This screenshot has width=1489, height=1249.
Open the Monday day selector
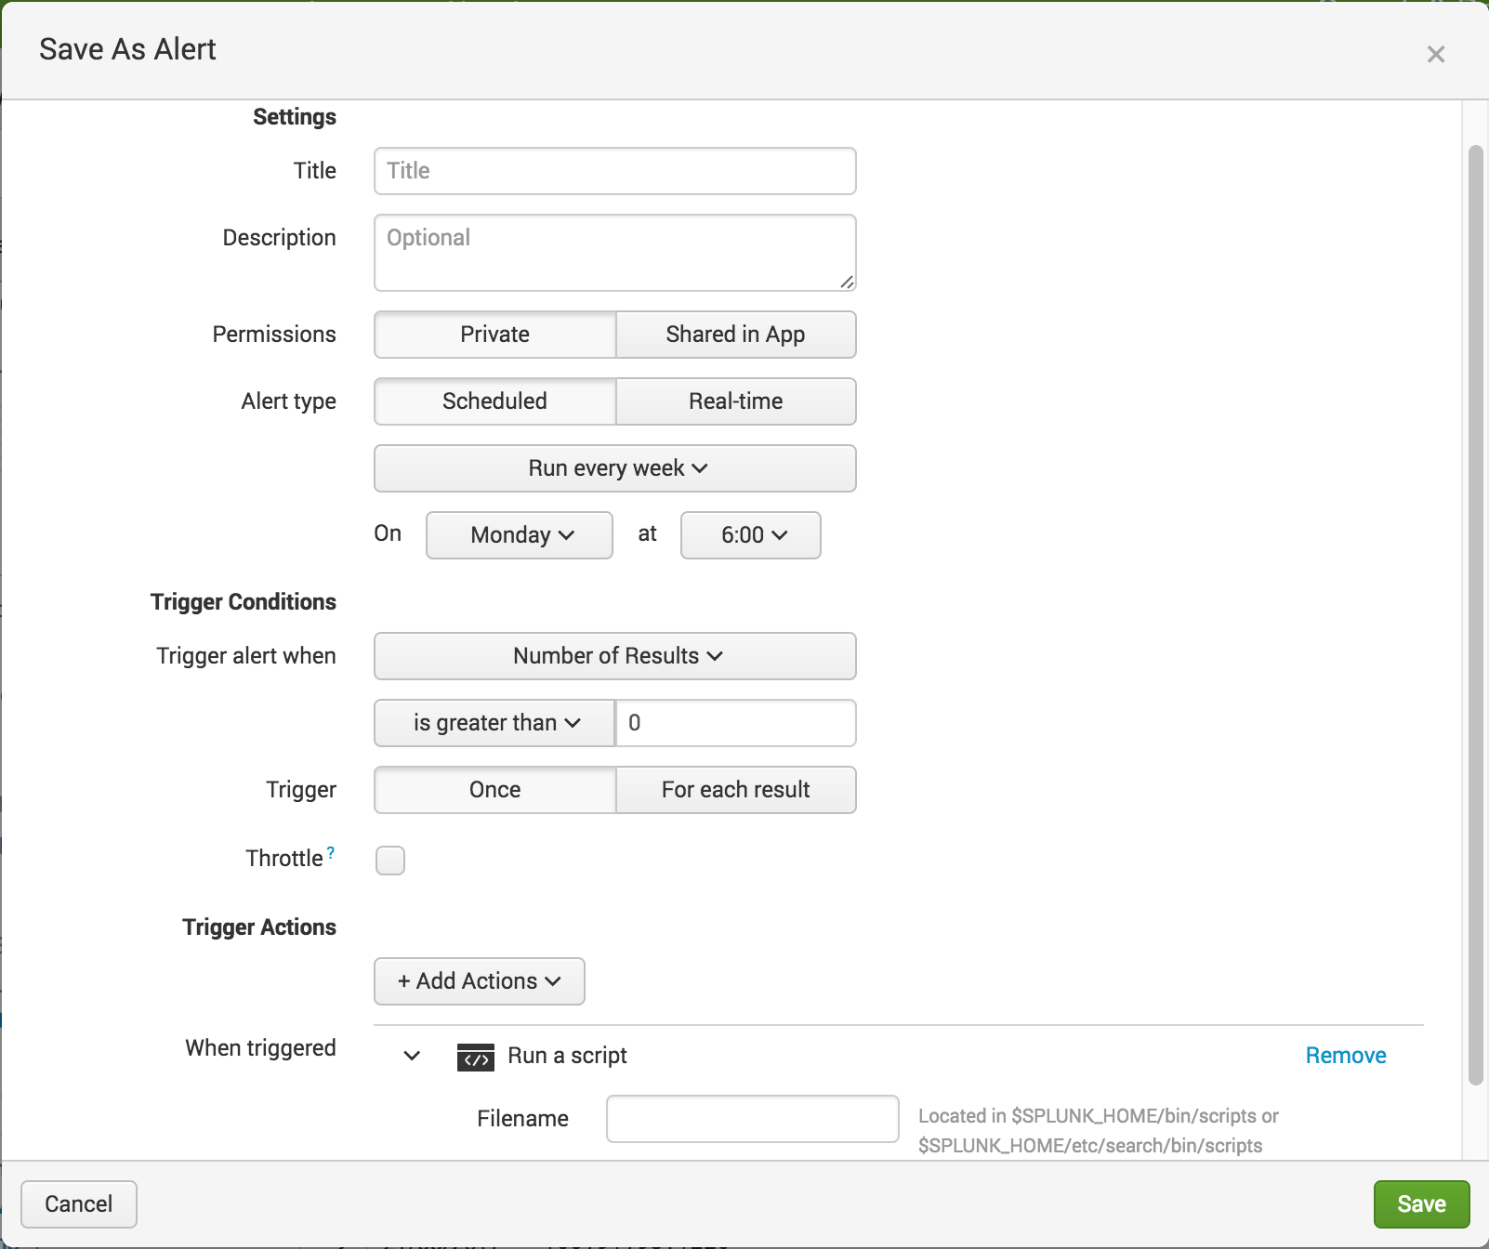tap(519, 534)
